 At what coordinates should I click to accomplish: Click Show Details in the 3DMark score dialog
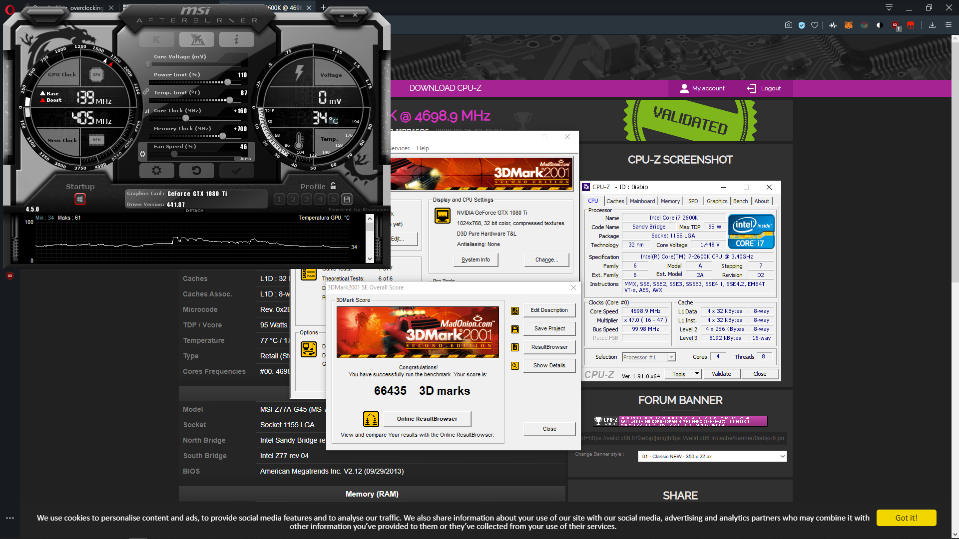549,365
